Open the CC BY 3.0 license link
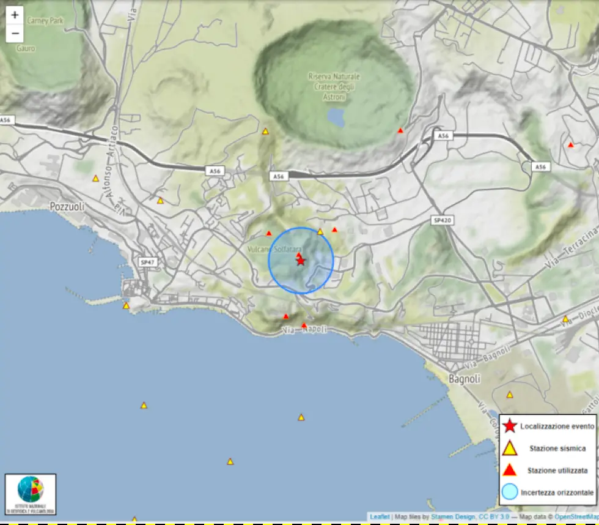Image resolution: width=599 pixels, height=525 pixels. tap(494, 517)
